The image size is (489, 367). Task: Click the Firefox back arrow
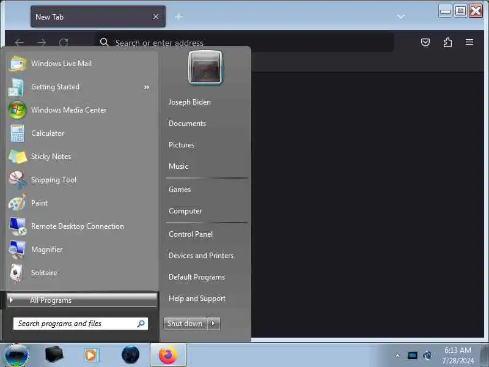20,42
